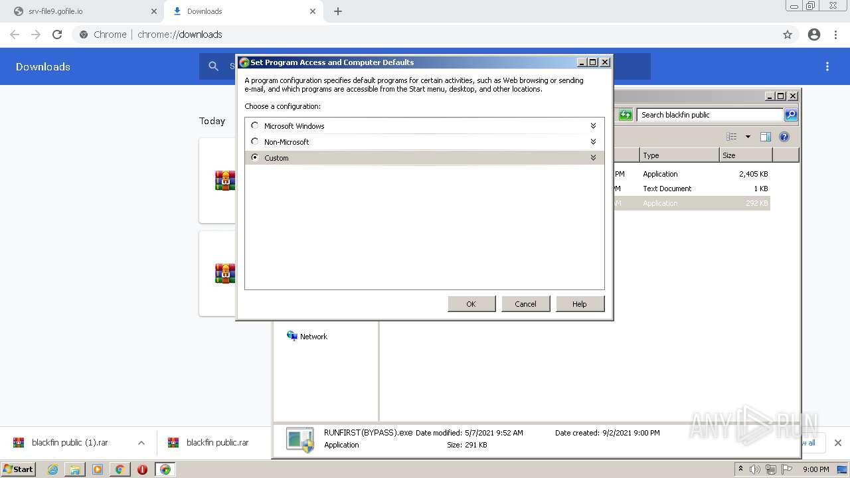Screen dimensions: 850x478
Task: Show hidden system tray icons
Action: point(740,469)
